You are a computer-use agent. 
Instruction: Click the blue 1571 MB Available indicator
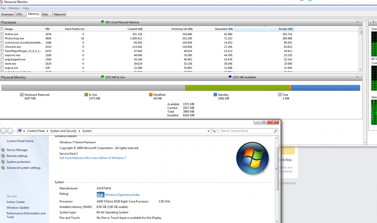[230, 77]
